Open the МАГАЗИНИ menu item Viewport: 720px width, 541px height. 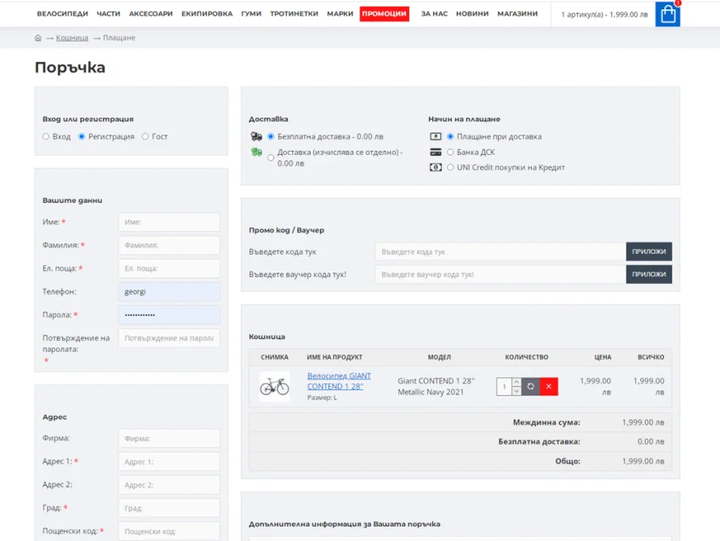tap(517, 14)
